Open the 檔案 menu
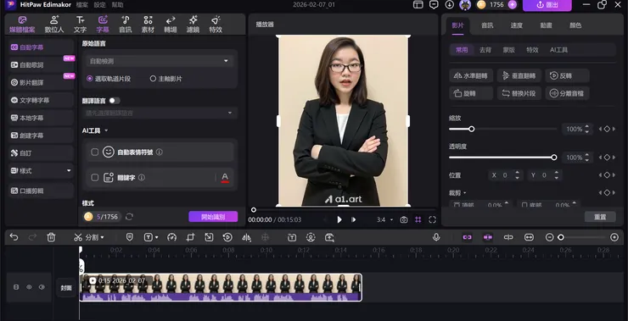The image size is (628, 321). [x=82, y=5]
